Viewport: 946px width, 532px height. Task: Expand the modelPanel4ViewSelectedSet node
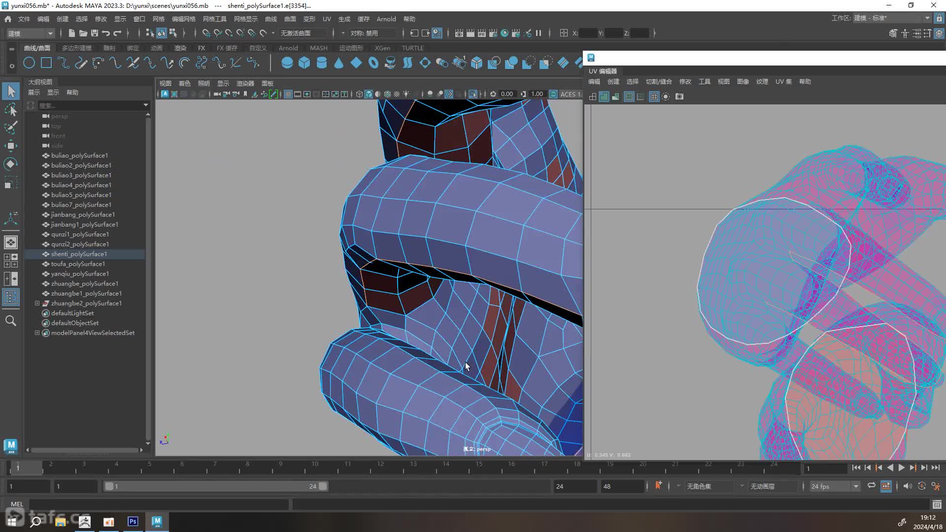click(37, 333)
